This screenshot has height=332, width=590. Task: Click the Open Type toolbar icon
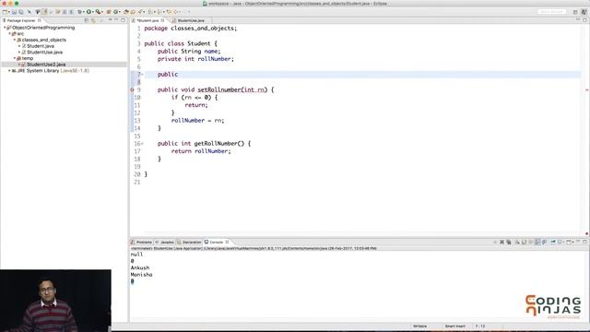pos(126,12)
